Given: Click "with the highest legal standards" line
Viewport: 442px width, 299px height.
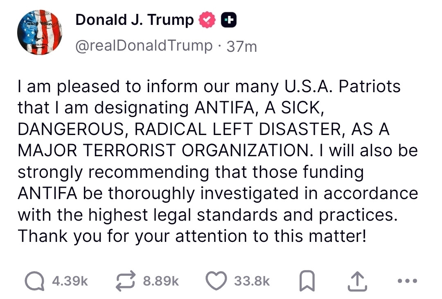Looking at the screenshot, I should pos(207,215).
